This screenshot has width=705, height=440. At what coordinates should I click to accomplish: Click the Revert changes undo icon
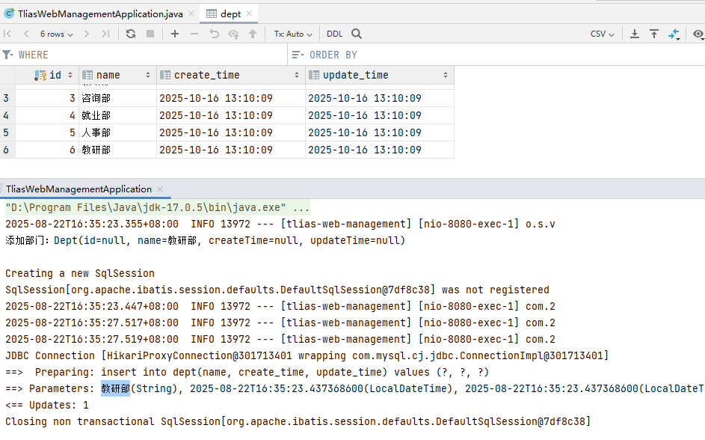click(x=214, y=34)
